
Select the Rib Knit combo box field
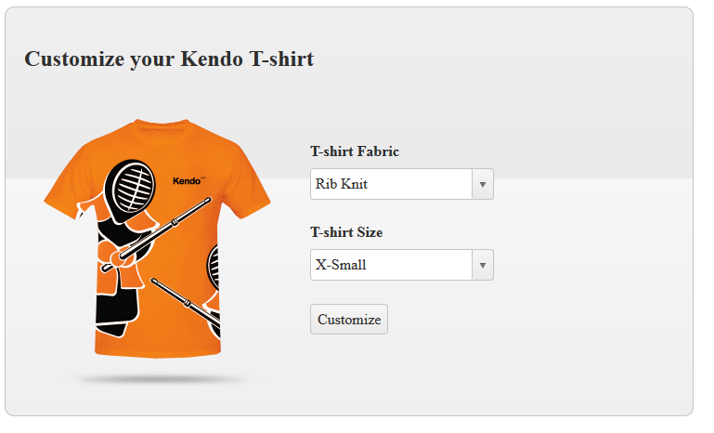coord(402,184)
